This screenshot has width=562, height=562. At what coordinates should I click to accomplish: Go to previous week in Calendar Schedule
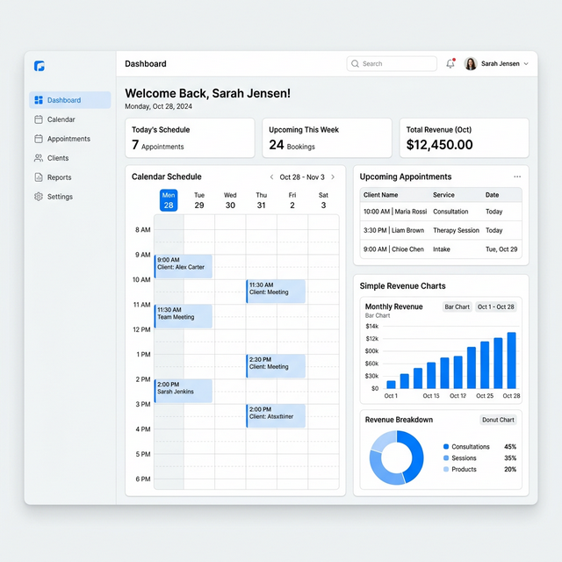click(x=272, y=177)
